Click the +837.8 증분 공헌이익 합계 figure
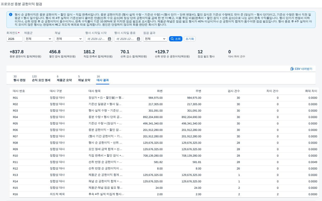The height and width of the screenshot is (201, 322). 17,52
